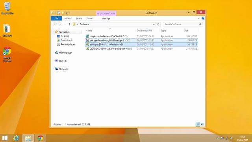The width and height of the screenshot is (252, 142).
Task: Select Homegroup in navigation pane
Action: coord(65,52)
